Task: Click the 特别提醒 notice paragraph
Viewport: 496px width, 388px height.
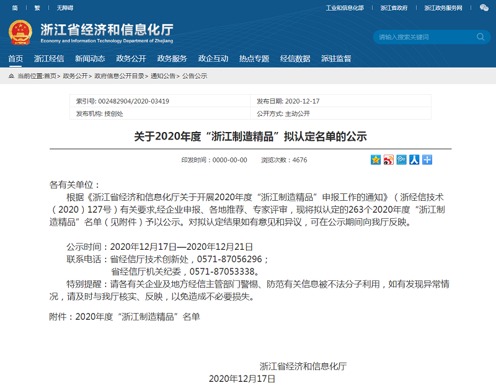Action: click(249, 290)
